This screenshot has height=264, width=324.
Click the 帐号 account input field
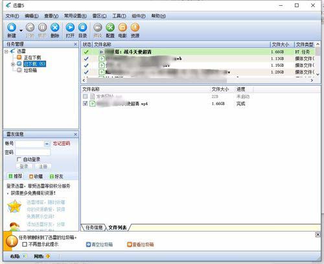30,143
